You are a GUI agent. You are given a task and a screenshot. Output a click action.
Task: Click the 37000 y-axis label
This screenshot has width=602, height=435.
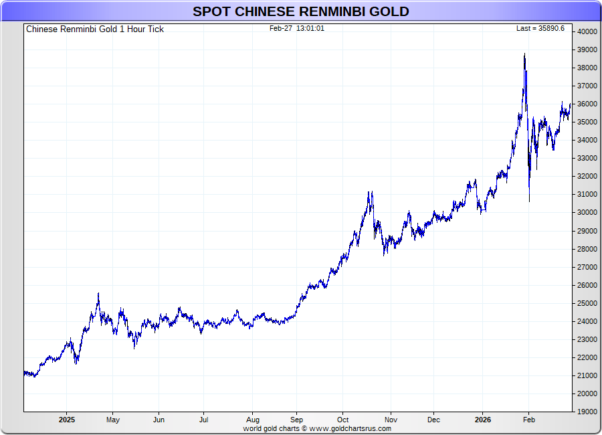point(587,86)
